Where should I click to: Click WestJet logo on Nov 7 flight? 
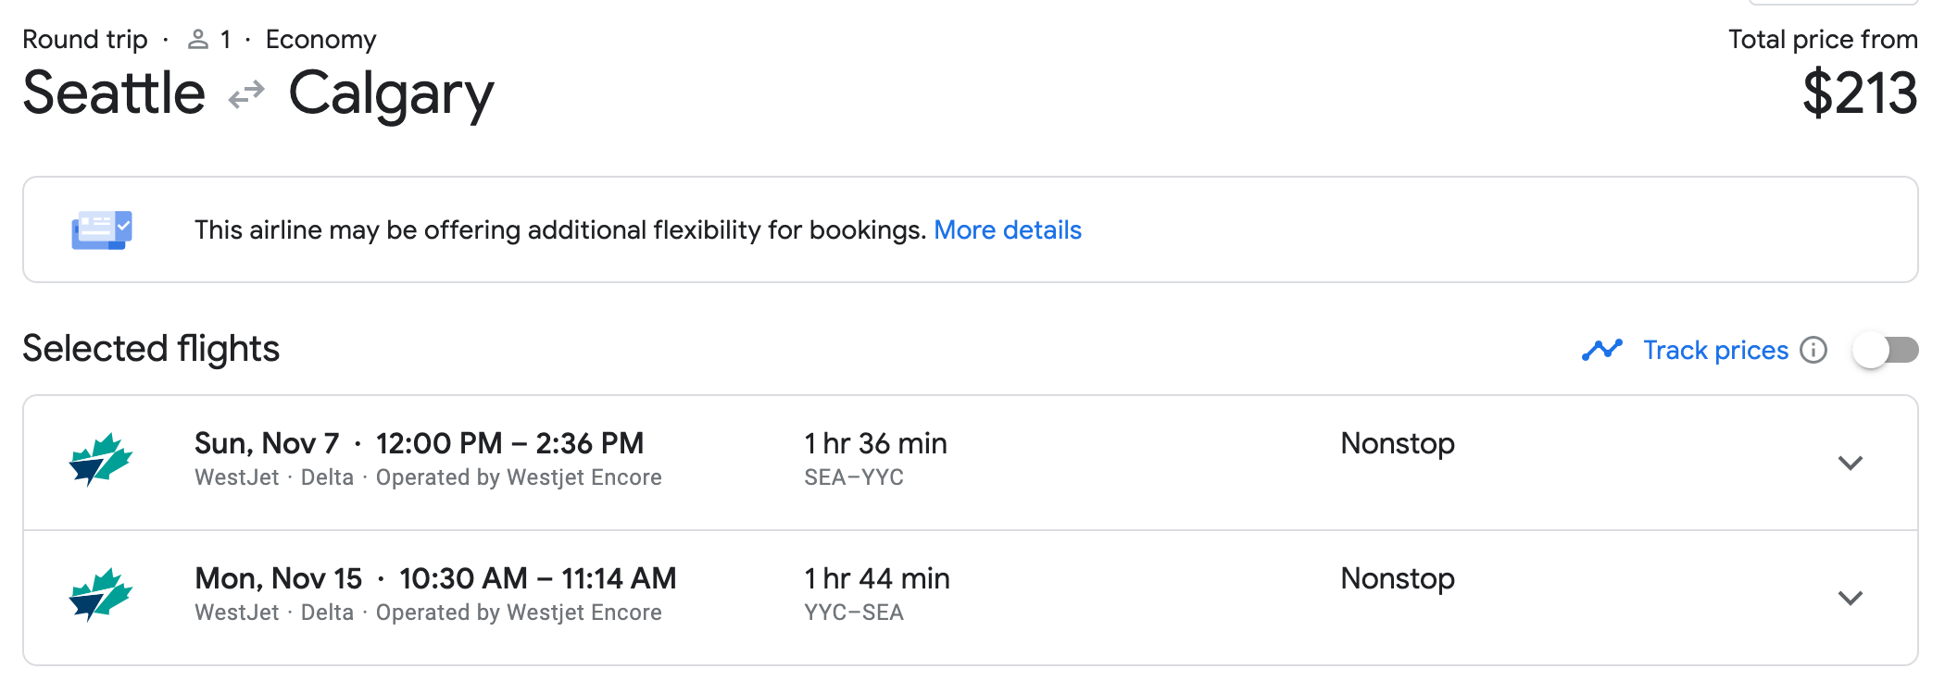pyautogui.click(x=101, y=460)
